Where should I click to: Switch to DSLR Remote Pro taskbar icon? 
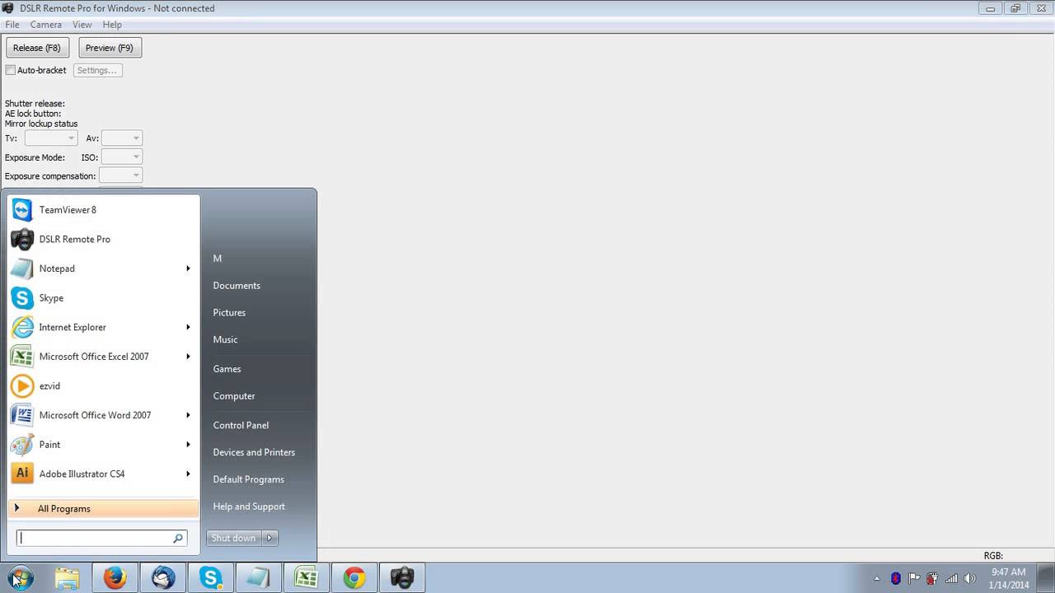(402, 578)
